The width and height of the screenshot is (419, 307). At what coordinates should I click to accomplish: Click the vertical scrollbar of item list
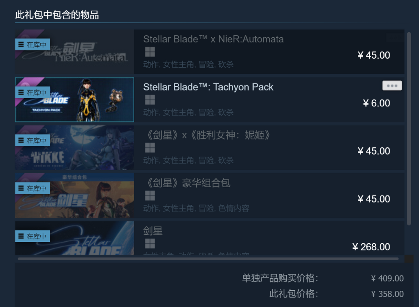(409, 129)
